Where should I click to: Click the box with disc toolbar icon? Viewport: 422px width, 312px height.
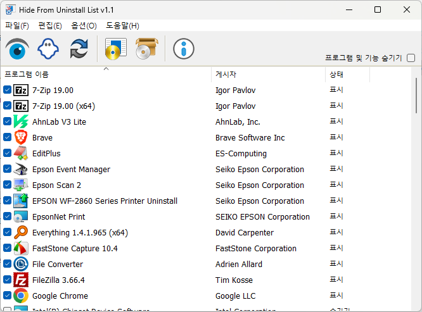pyautogui.click(x=146, y=49)
